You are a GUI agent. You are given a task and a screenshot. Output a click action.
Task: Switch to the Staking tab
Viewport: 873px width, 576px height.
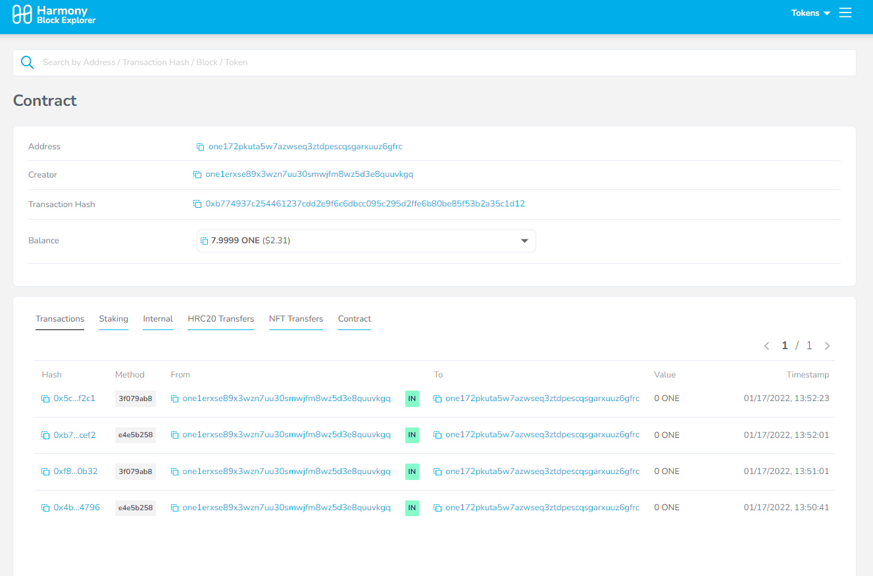(x=113, y=319)
